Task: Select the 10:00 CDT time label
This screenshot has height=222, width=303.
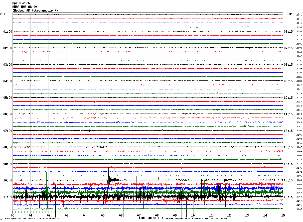Action: [8, 180]
